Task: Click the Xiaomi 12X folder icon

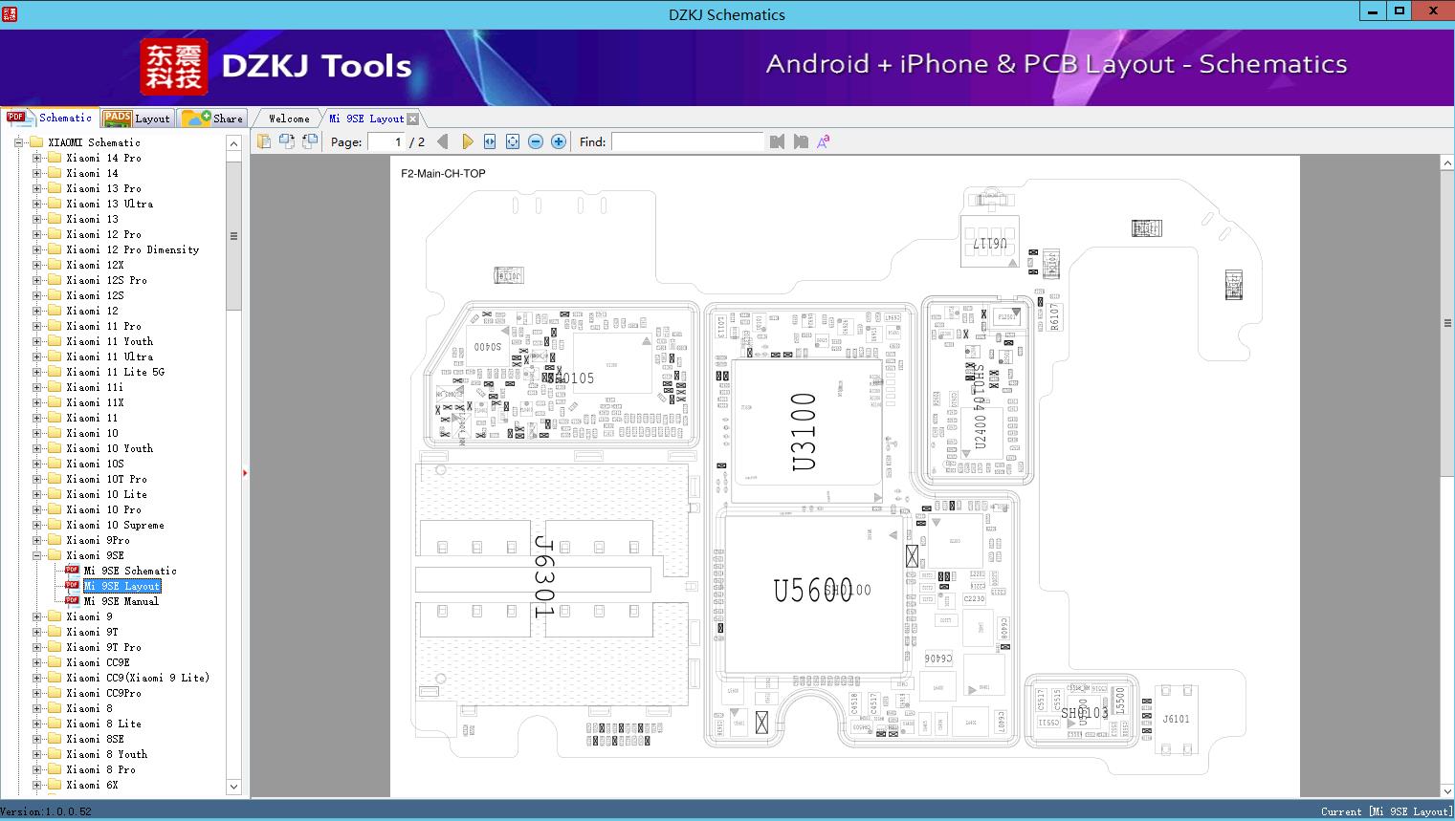Action: click(55, 265)
